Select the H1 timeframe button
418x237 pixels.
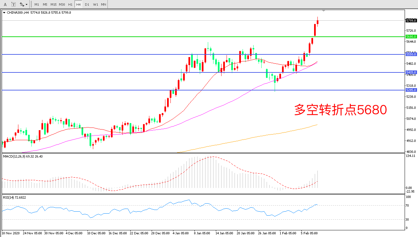coord(70,5)
